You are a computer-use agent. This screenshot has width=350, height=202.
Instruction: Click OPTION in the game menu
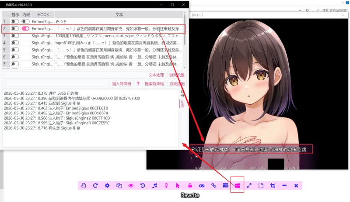(x=290, y=168)
